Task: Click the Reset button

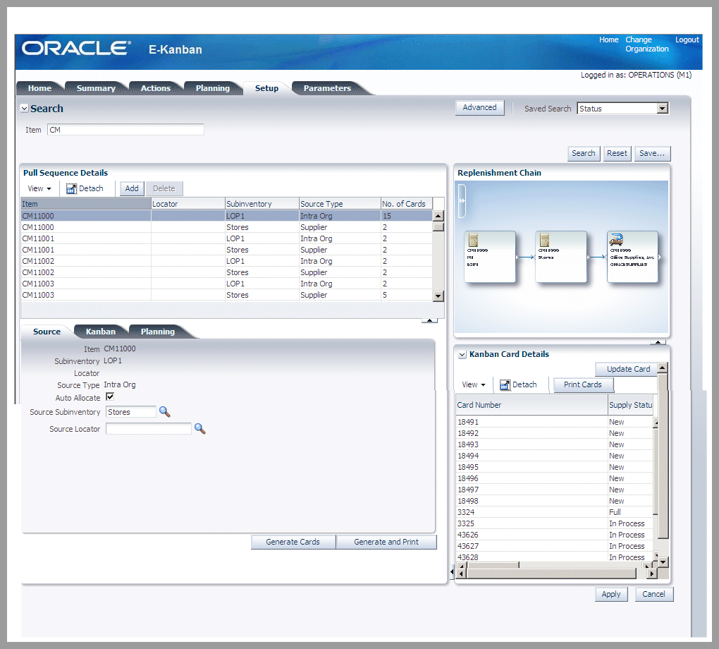Action: click(x=617, y=153)
